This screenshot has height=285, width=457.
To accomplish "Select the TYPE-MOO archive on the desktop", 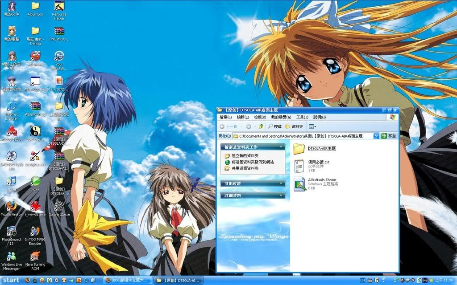I will 59,34.
